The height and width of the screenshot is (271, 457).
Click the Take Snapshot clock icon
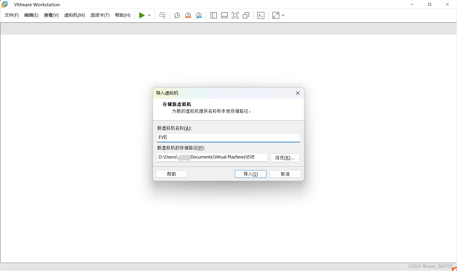pos(177,16)
